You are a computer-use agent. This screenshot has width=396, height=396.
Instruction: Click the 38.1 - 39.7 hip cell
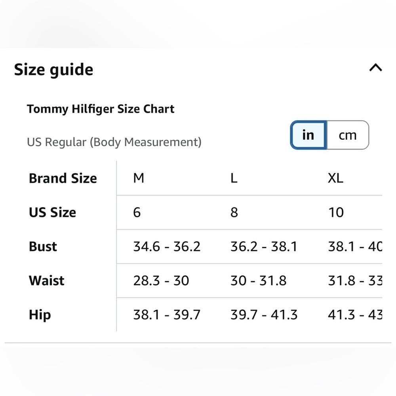(x=167, y=315)
